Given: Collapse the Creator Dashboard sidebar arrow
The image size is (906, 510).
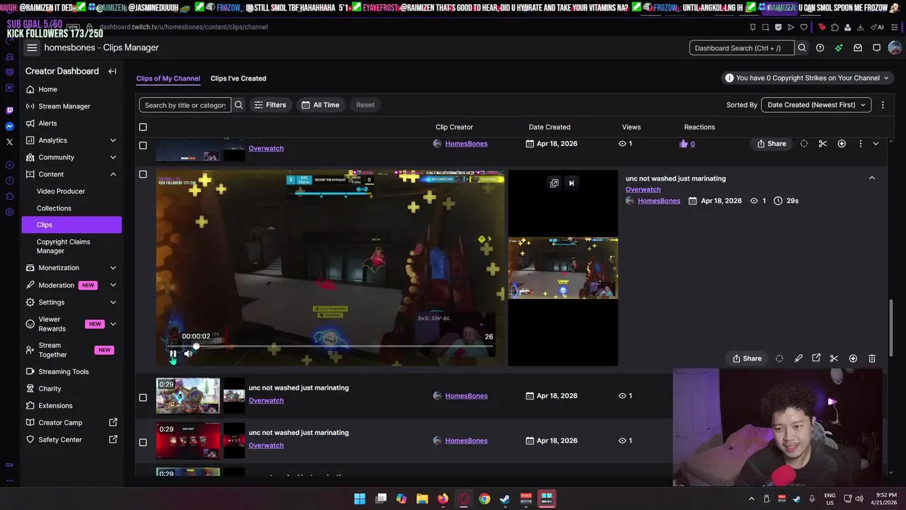Looking at the screenshot, I should click(112, 71).
